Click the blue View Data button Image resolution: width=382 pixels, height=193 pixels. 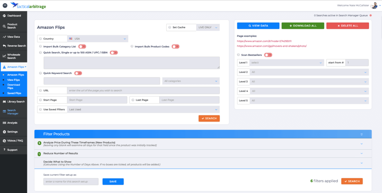(x=258, y=26)
